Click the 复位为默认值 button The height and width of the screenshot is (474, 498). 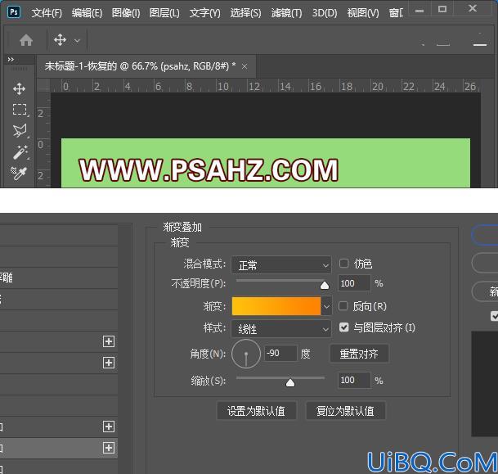346,411
